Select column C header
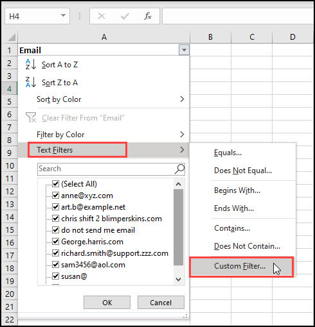Screen dimensions: 315x327 point(252,37)
